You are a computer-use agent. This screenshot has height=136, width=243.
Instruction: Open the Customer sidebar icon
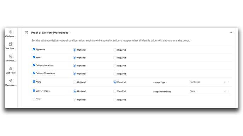11,80
